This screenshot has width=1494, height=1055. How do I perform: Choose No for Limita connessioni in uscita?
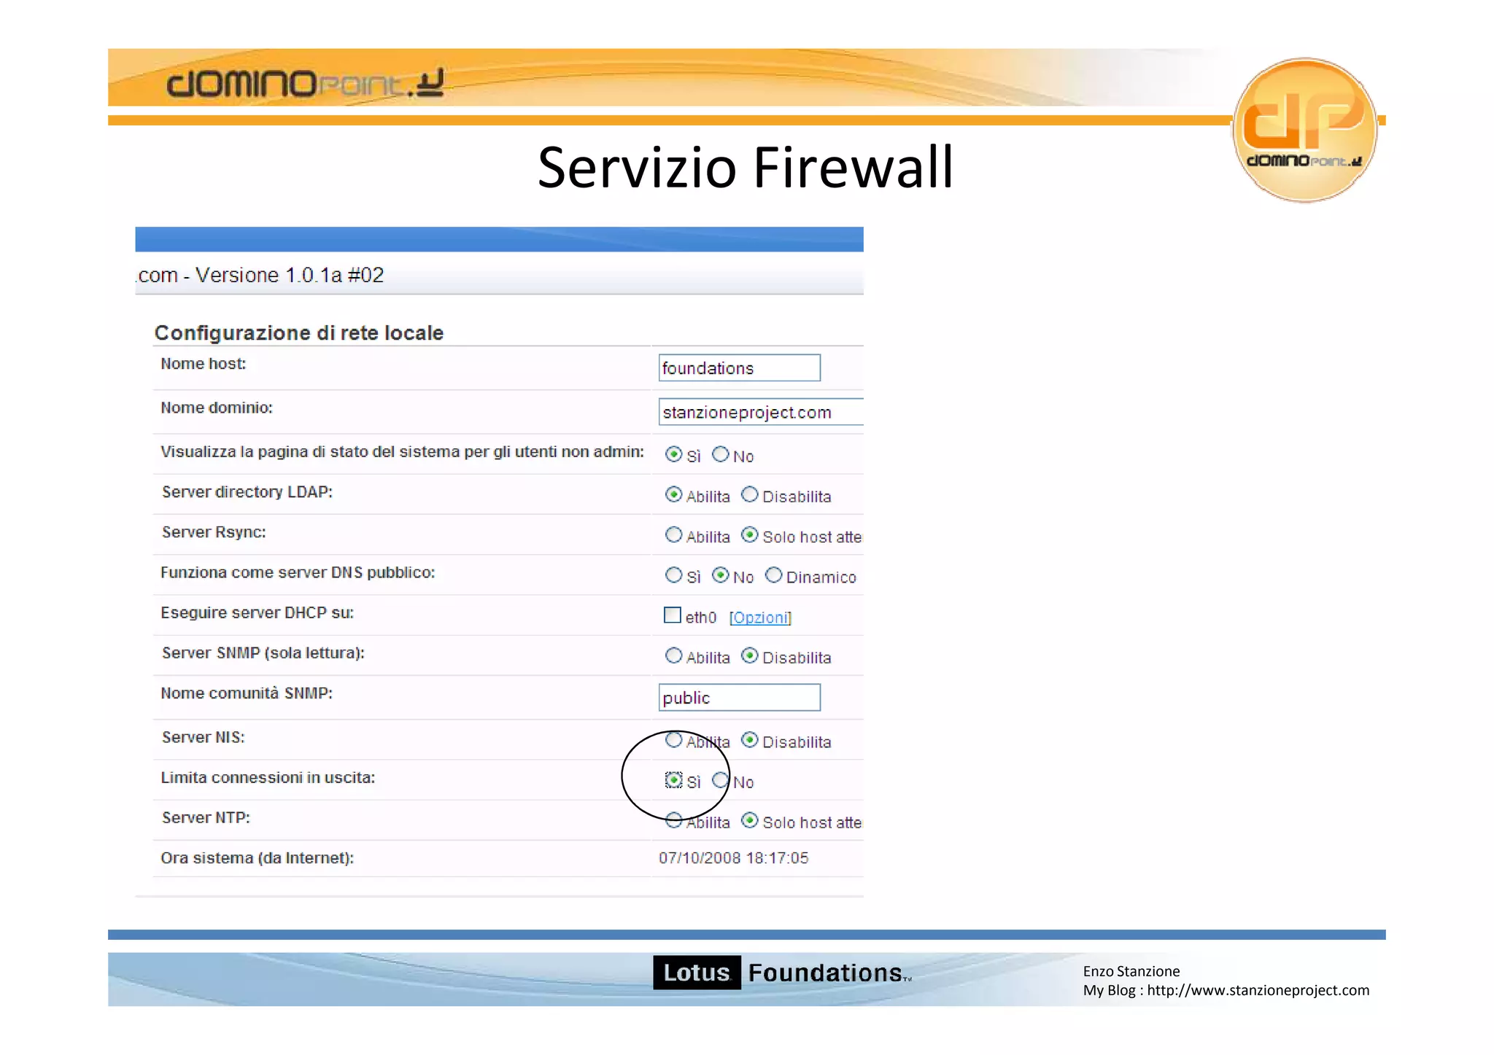[x=720, y=780]
